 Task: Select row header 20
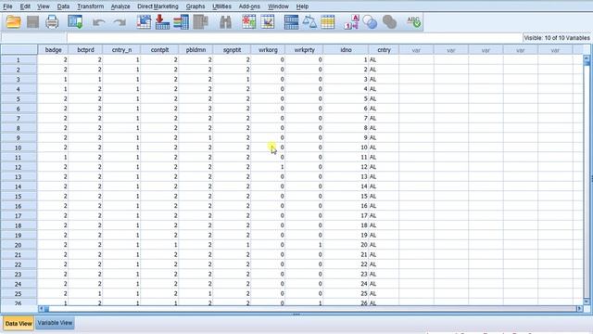pyautogui.click(x=19, y=245)
